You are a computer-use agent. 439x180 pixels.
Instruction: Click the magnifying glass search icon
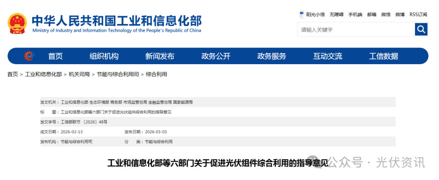click(421, 29)
